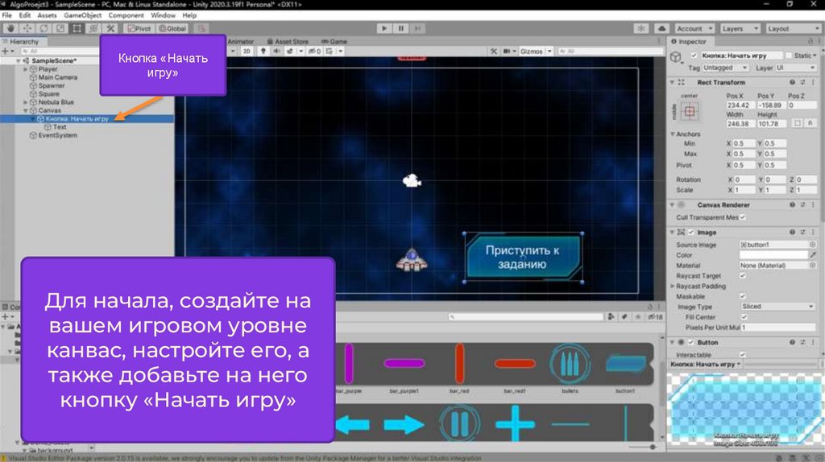The height and width of the screenshot is (462, 825).
Task: Open the anchor presets square icon
Action: (690, 111)
